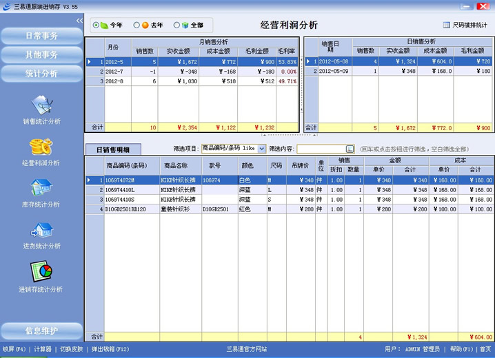This screenshot has height=358, width=495.
Task: Click 红色 color cell
Action: point(252,209)
